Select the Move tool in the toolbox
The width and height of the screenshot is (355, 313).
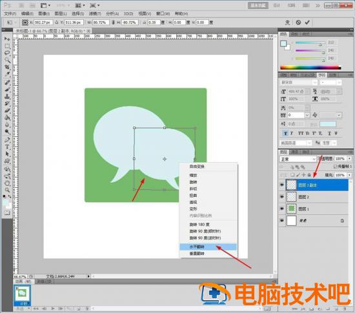coord(7,39)
